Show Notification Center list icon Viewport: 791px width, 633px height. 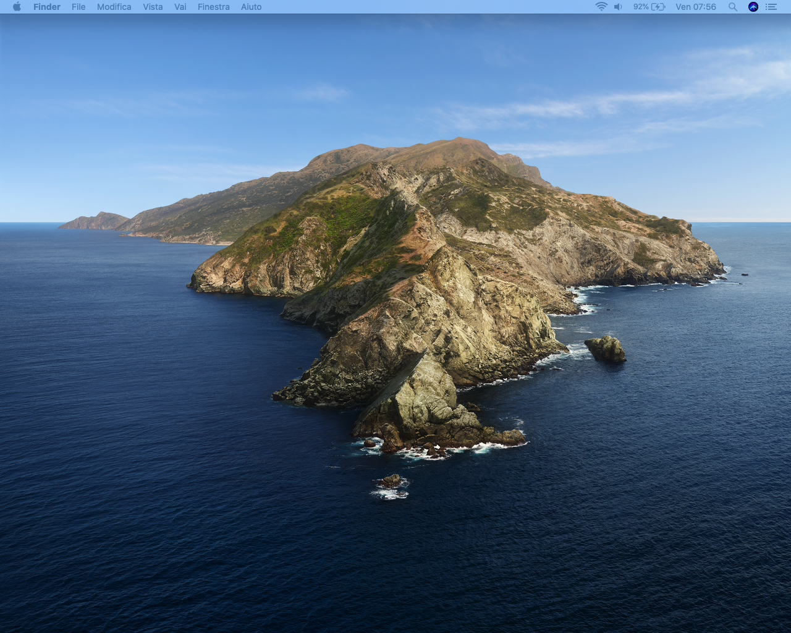click(771, 7)
